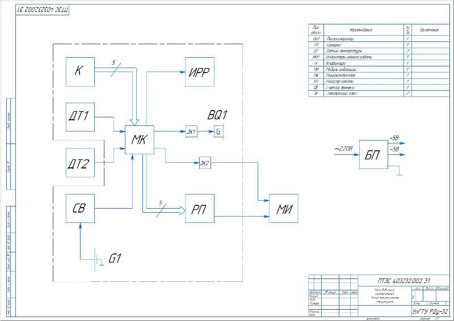This screenshot has height=321, width=454.
Task: Click the БП power supply block
Action: pos(373,155)
